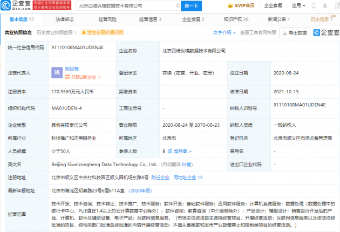Open 关联2家企业 link
Viewport: 340px width, 232px height.
click(x=83, y=77)
